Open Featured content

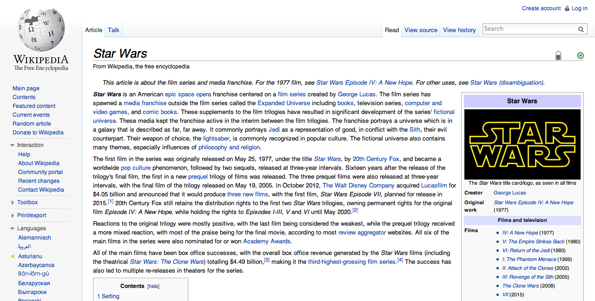coord(34,106)
